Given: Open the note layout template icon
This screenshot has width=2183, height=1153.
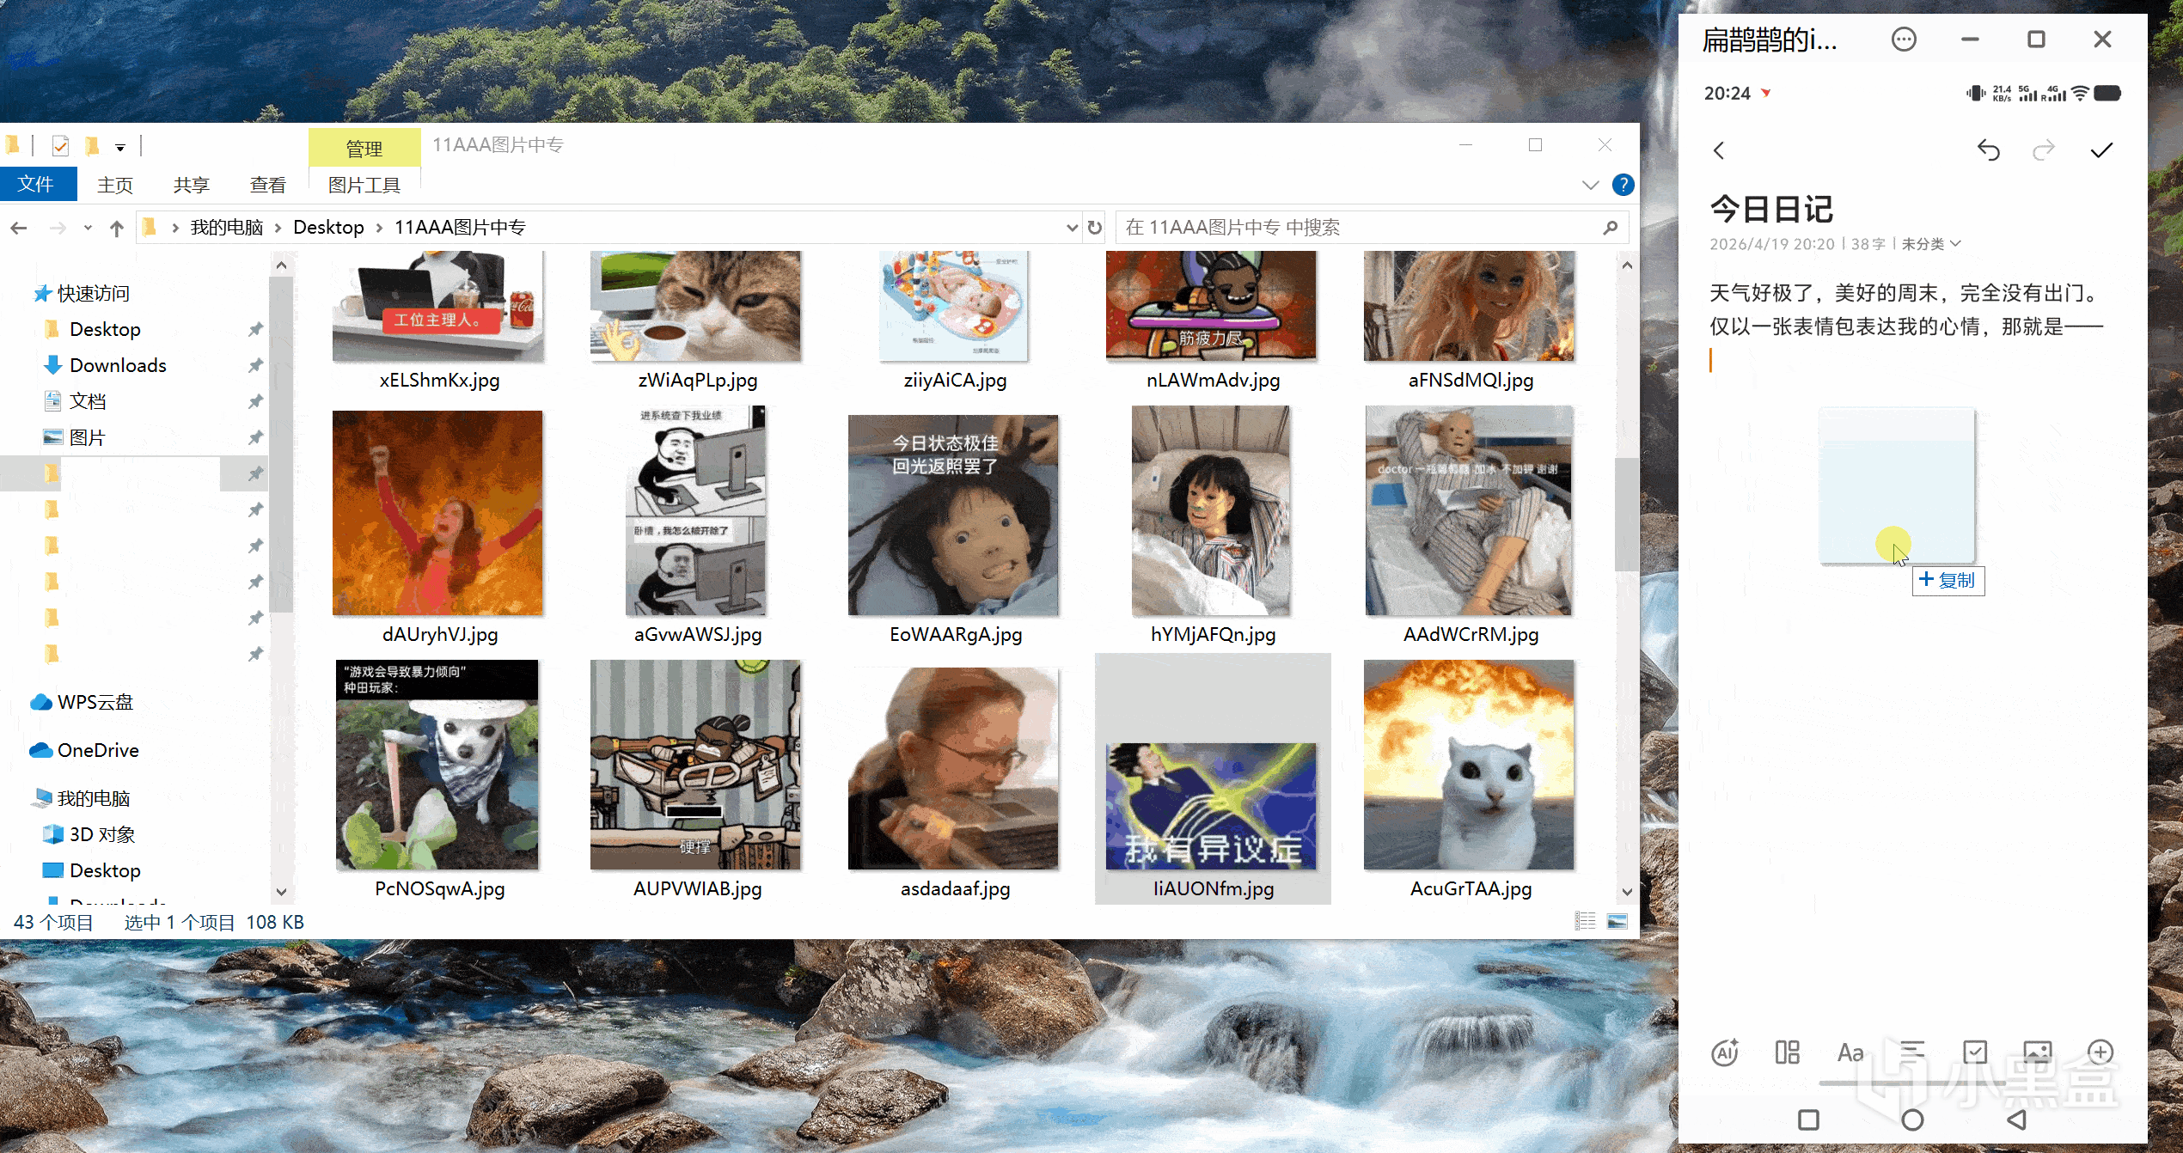Looking at the screenshot, I should click(x=1787, y=1052).
